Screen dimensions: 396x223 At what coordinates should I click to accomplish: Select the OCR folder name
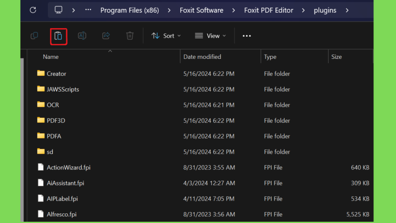(53, 105)
